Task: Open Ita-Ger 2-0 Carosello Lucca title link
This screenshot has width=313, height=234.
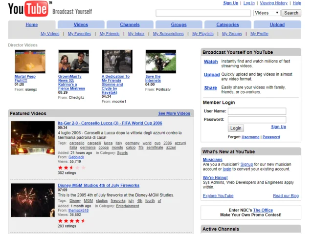Action: 110,123
